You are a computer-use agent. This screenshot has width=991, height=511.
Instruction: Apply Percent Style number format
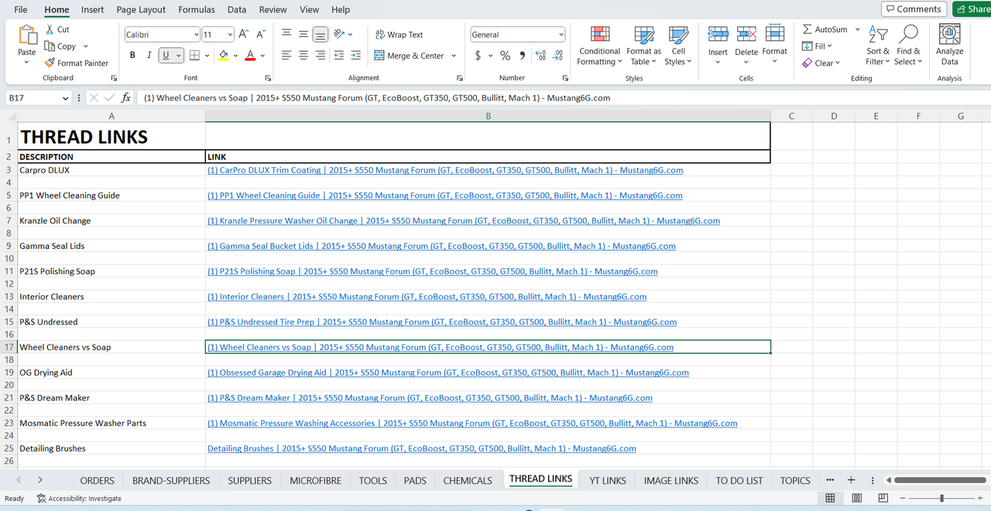tap(505, 56)
